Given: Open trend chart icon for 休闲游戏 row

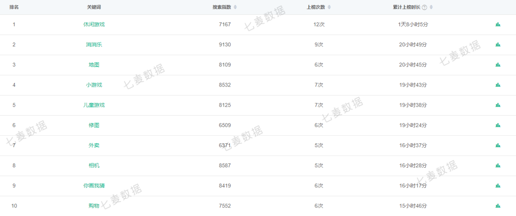Looking at the screenshot, I should click(498, 24).
